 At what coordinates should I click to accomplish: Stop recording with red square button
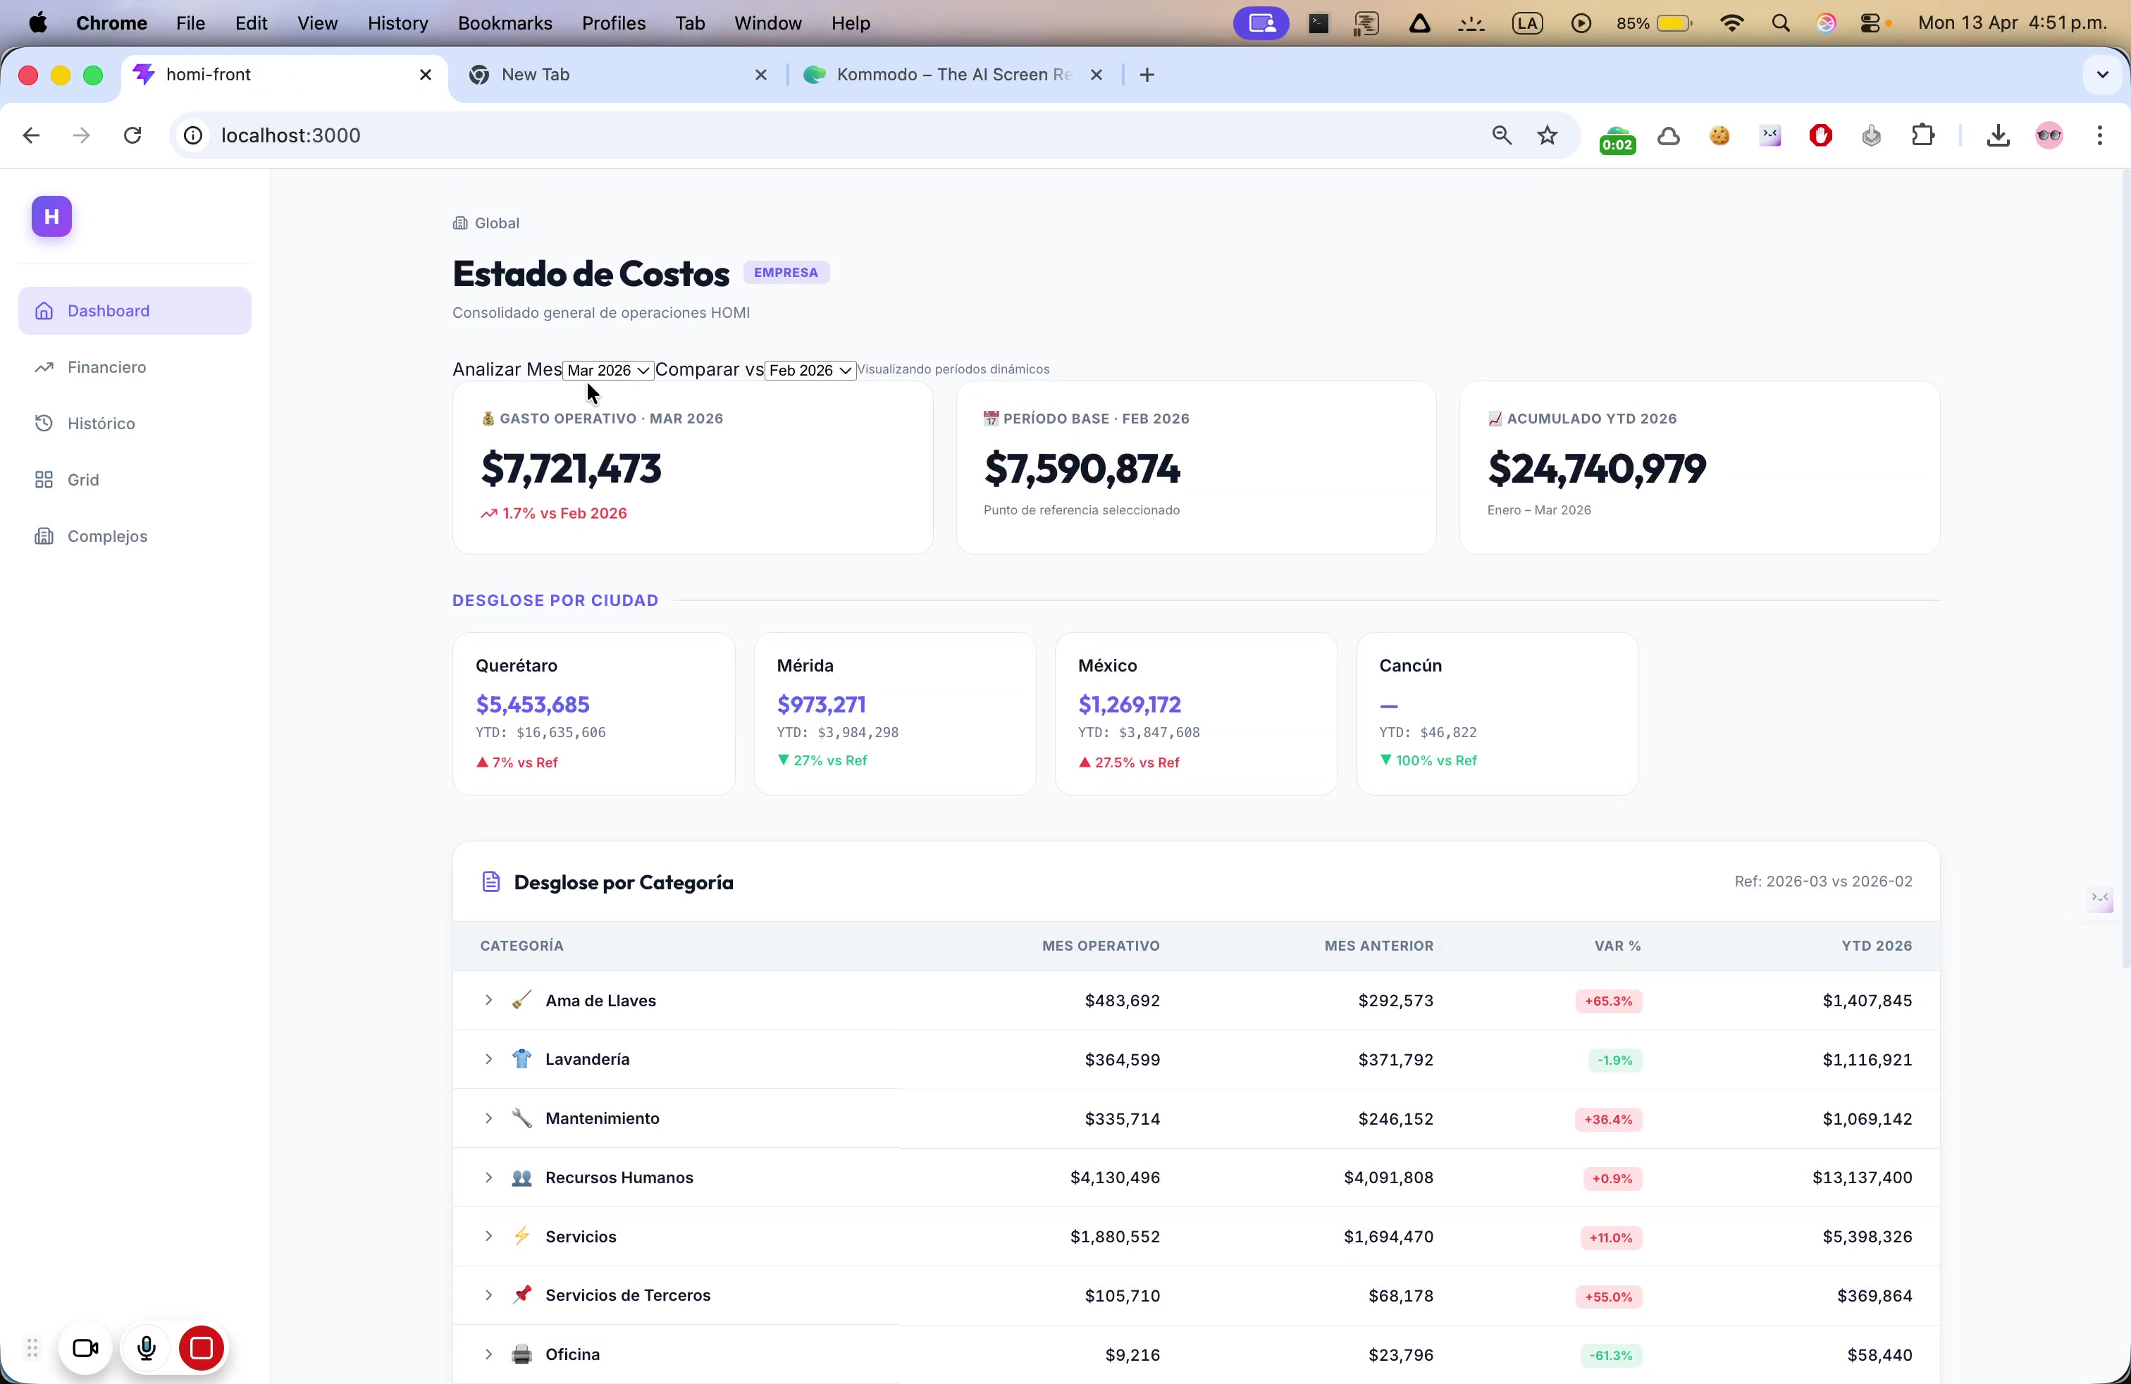(202, 1347)
